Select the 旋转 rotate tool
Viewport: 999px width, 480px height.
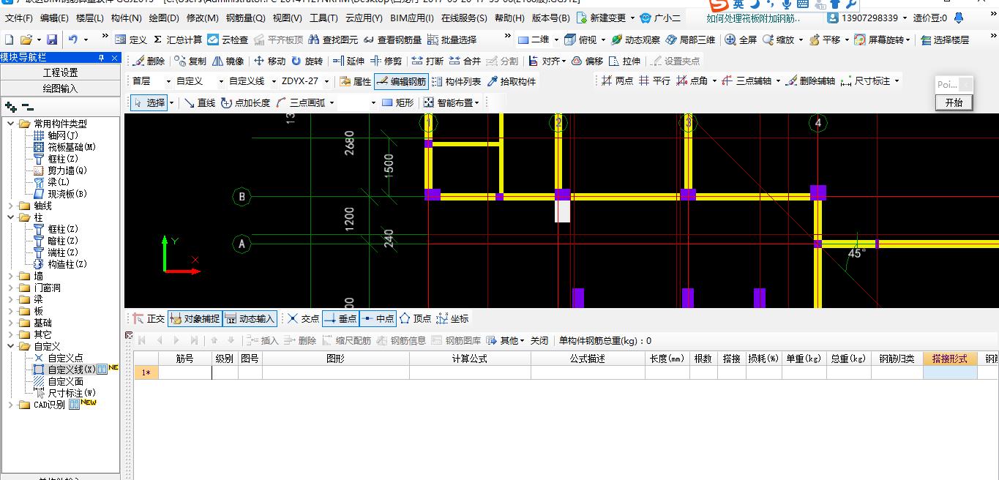(x=307, y=61)
